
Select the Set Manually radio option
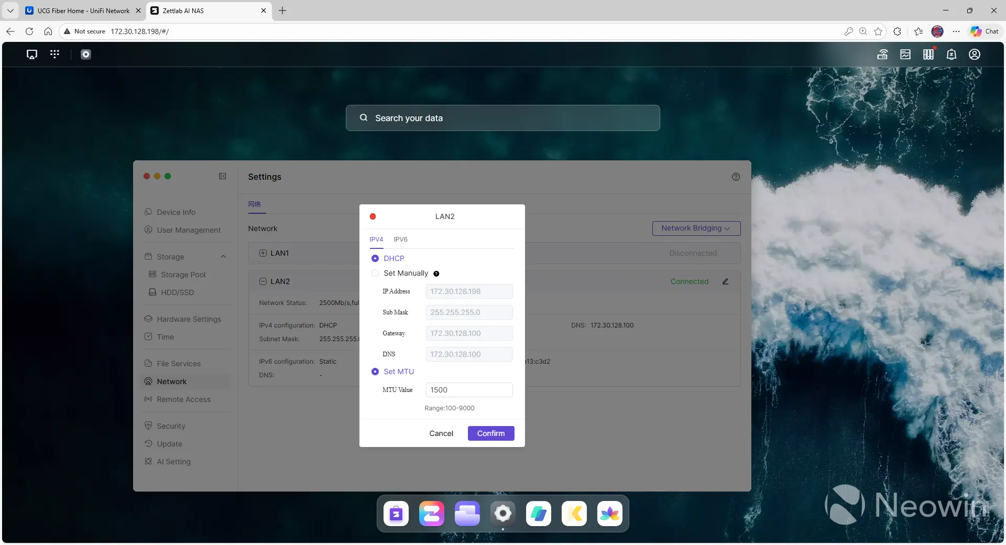[375, 273]
